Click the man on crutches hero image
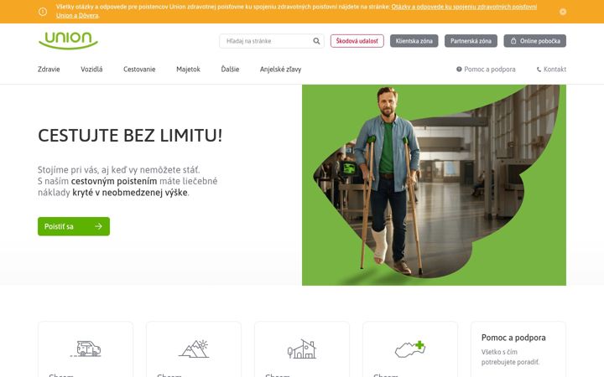Screen dimensions: 604x377 point(435,185)
